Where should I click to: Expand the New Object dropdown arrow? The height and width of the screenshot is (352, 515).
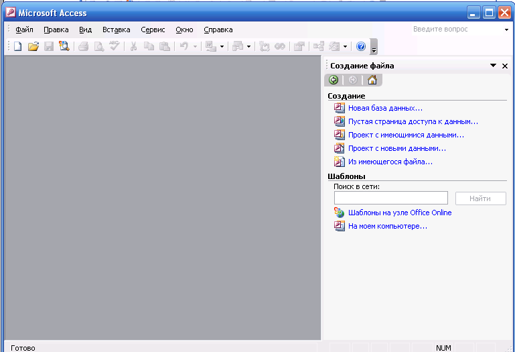[x=345, y=46]
